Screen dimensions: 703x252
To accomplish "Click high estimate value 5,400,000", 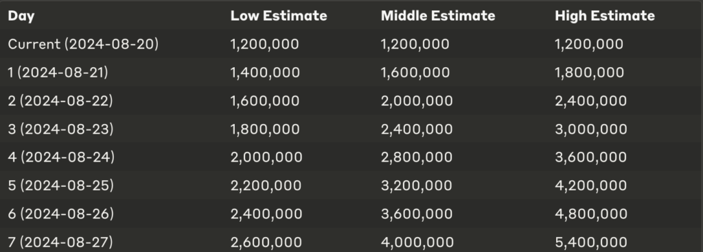I will (x=591, y=242).
